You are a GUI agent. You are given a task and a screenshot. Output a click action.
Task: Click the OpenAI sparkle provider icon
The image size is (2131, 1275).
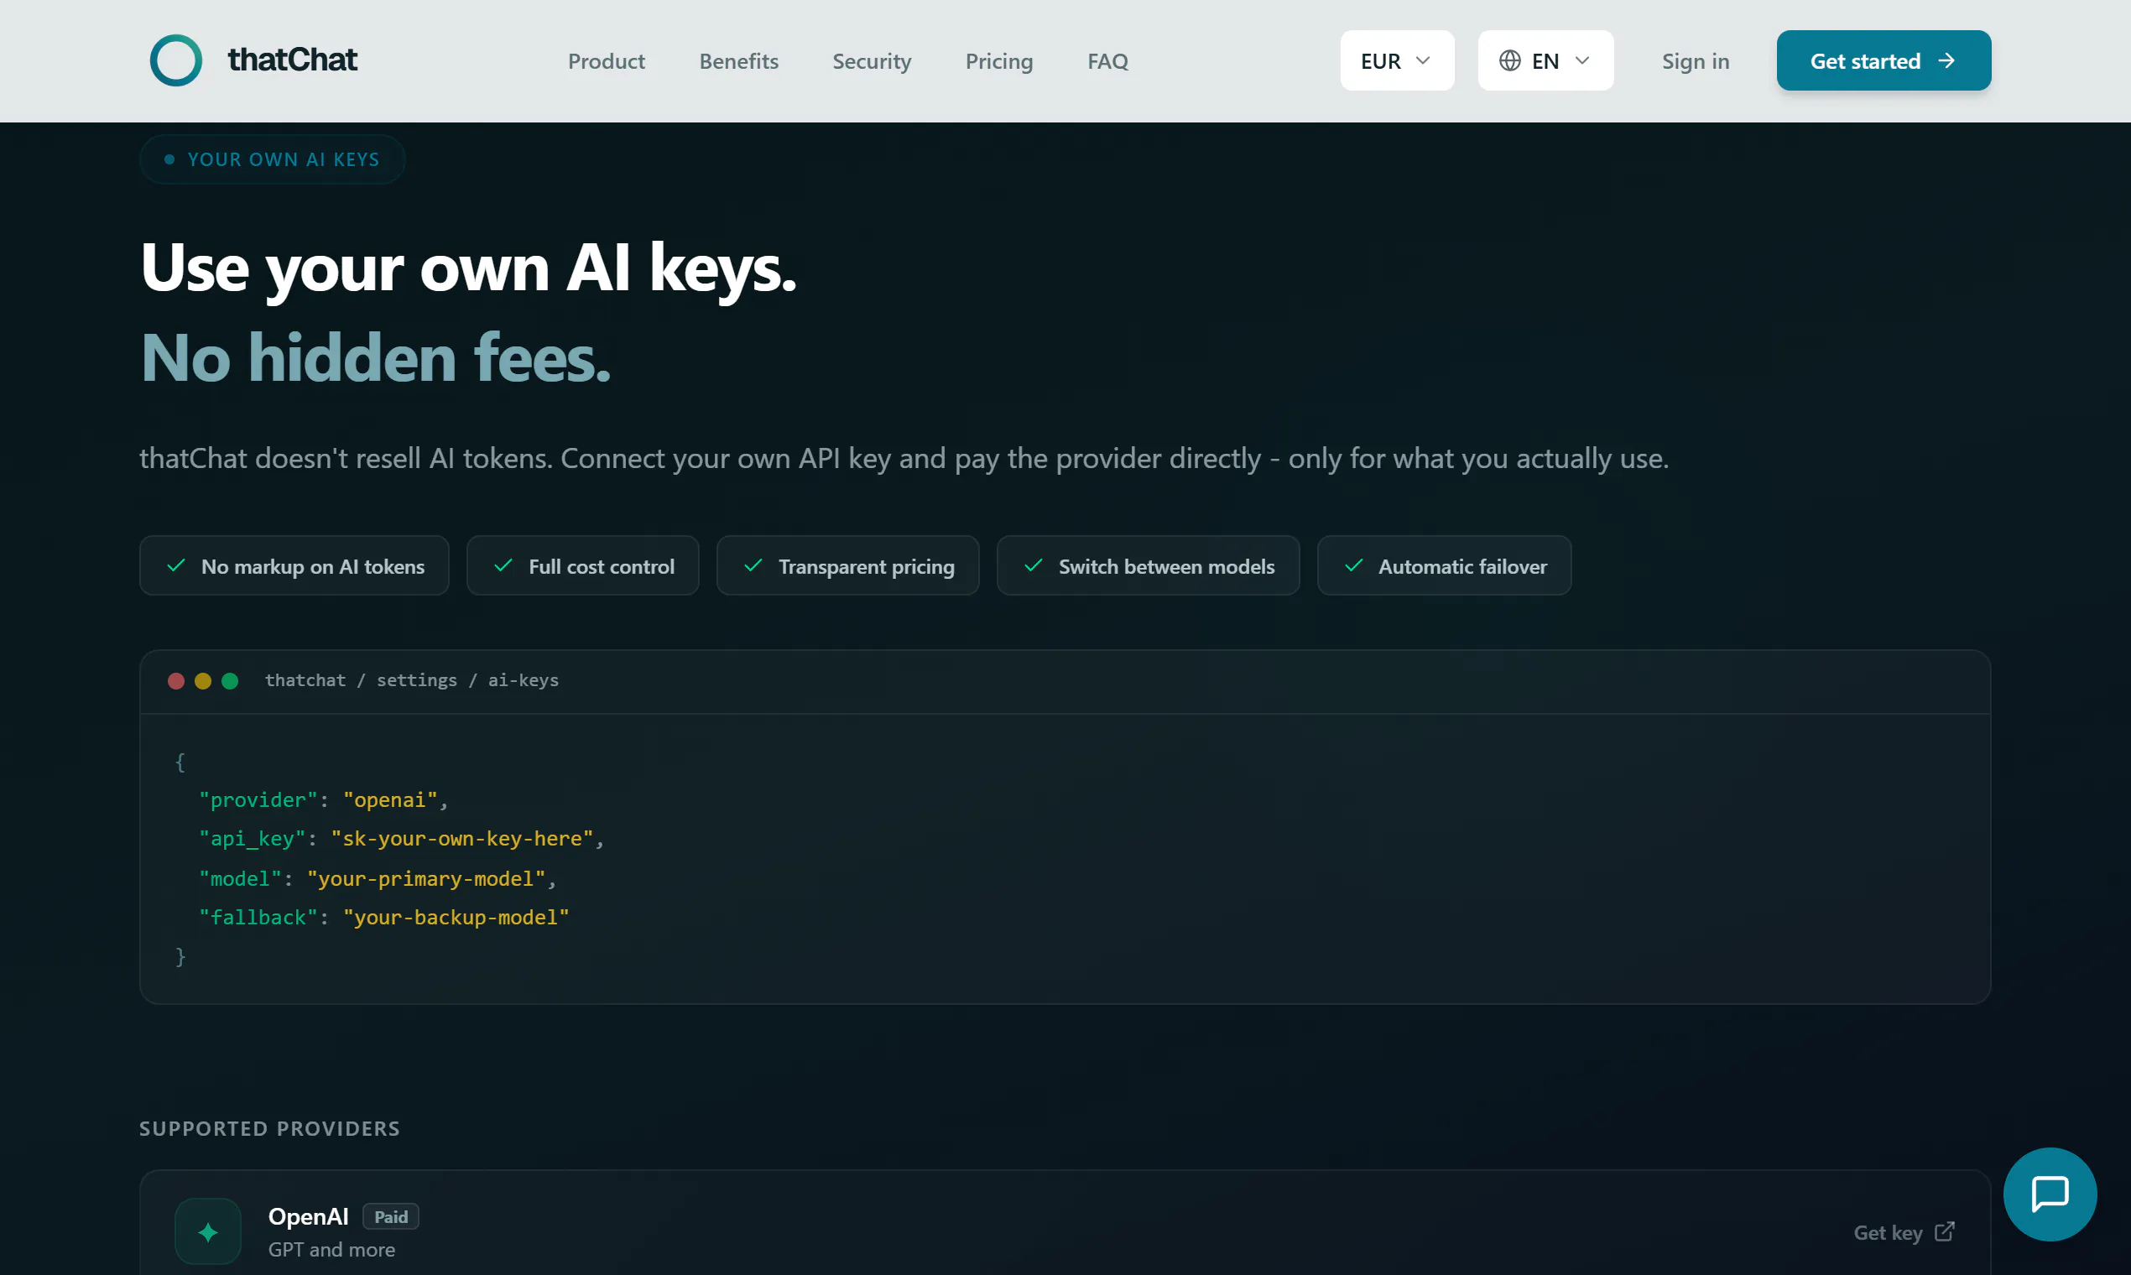(208, 1231)
